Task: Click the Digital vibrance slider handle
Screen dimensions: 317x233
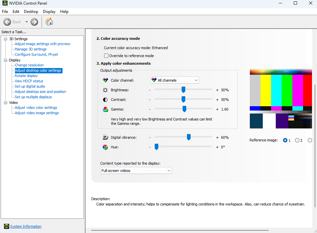Action: coord(189,137)
